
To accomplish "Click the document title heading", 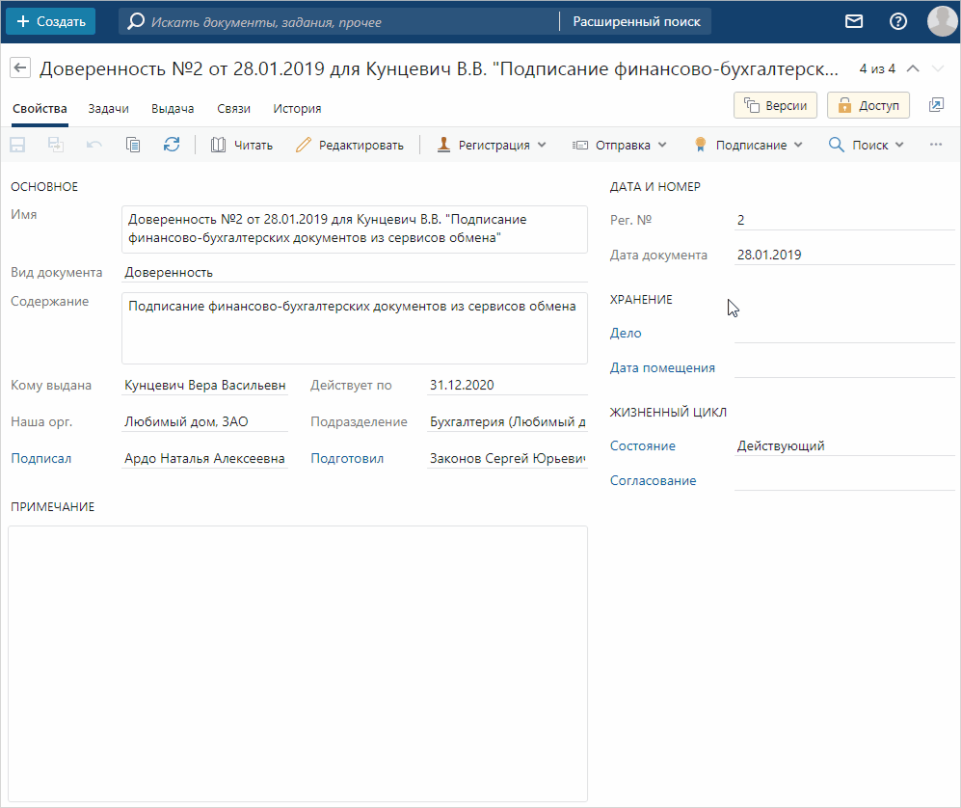I will tap(439, 68).
